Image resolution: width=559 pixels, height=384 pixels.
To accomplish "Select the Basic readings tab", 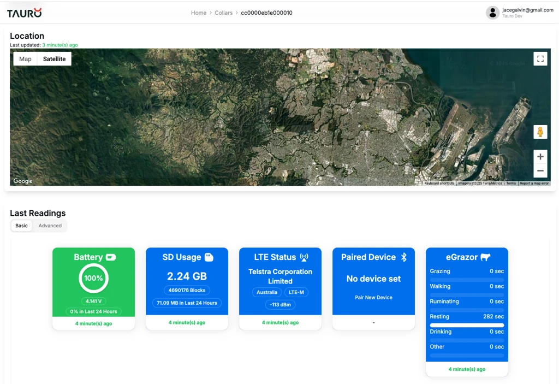I will (21, 226).
